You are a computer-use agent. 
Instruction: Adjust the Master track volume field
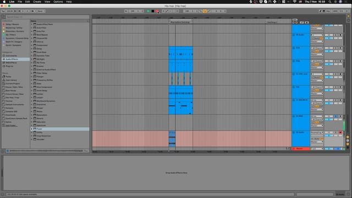pos(329,148)
